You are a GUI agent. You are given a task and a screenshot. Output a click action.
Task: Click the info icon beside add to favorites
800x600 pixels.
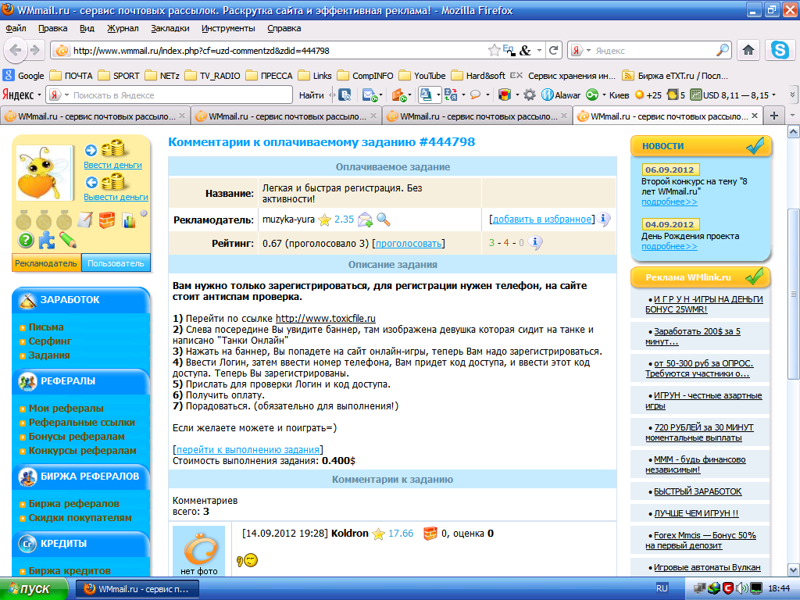coord(604,219)
